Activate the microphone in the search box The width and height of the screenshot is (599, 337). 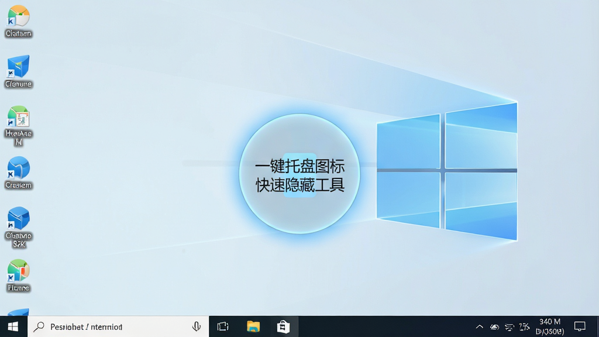tap(197, 326)
